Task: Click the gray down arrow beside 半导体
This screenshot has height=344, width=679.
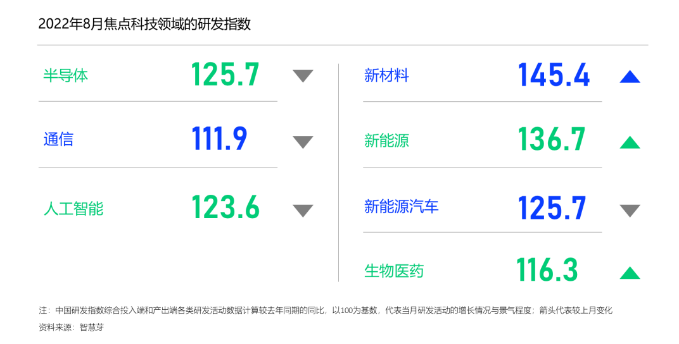Action: 303,76
